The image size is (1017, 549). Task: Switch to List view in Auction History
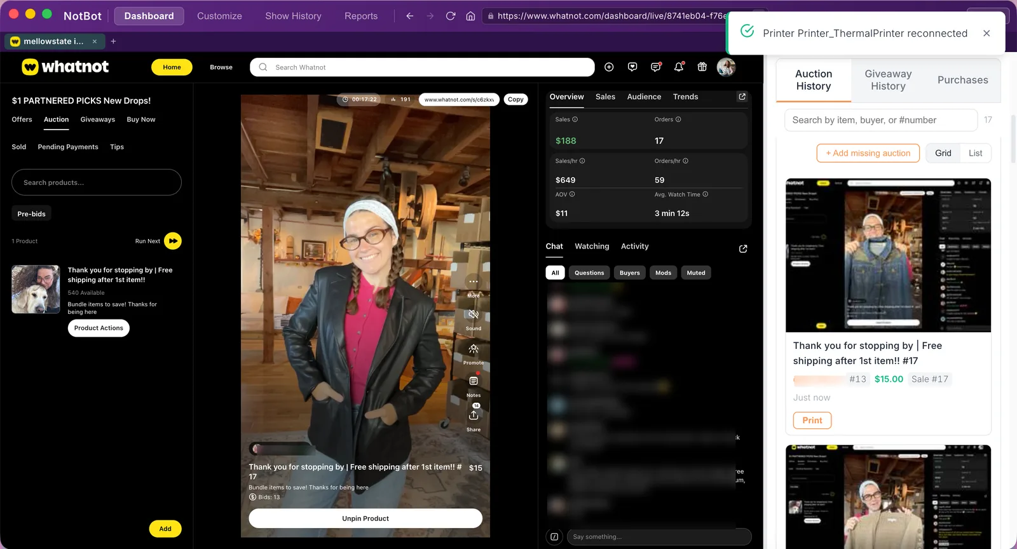(976, 153)
